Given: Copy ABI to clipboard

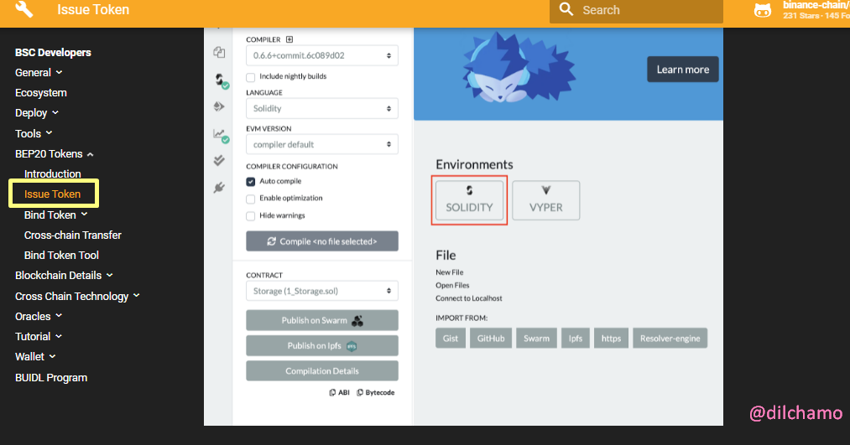Looking at the screenshot, I should pos(339,392).
